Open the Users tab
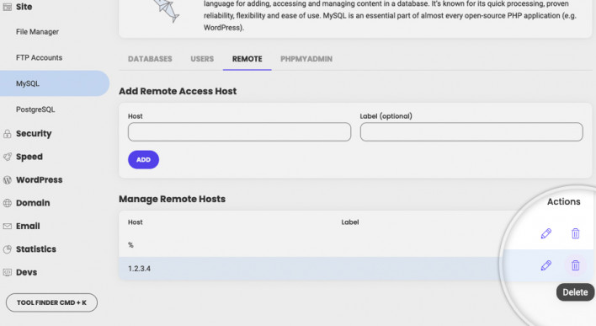The height and width of the screenshot is (326, 596). click(202, 59)
